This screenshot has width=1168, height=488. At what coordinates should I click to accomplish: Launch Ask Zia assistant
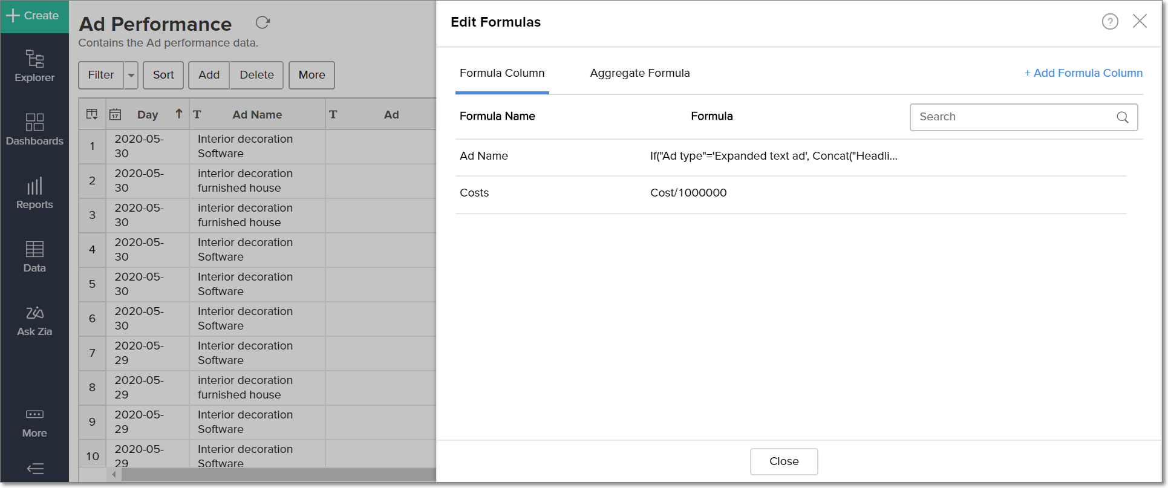coord(34,320)
